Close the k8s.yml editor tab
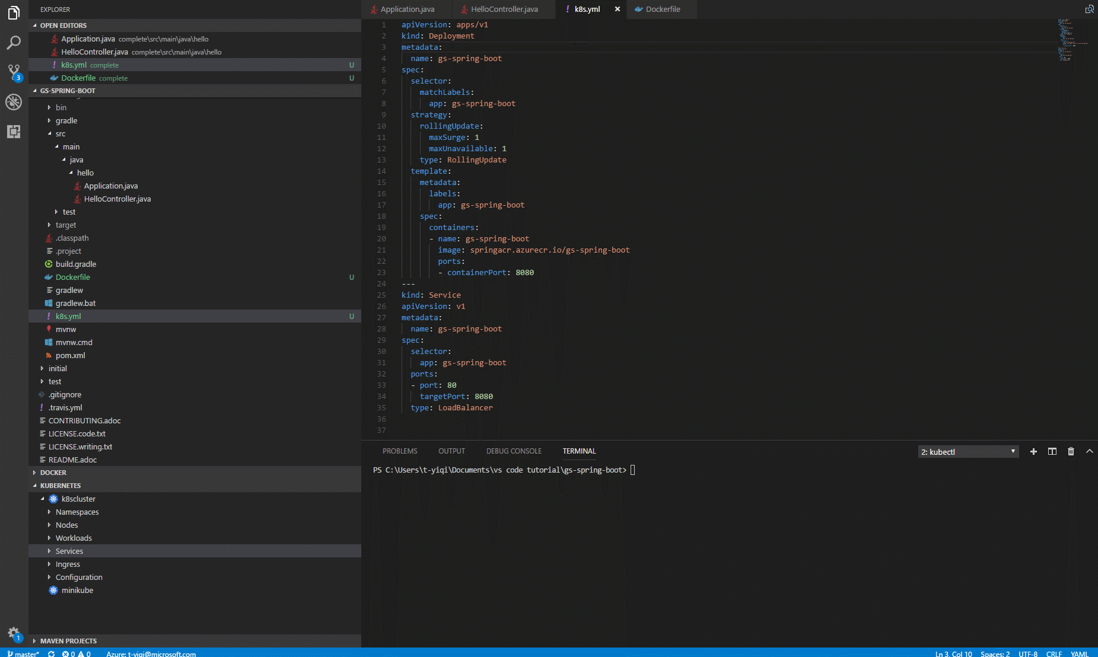Image resolution: width=1098 pixels, height=657 pixels. tap(617, 9)
